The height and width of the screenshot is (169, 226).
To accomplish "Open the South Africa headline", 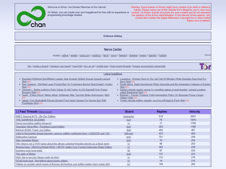I will pyautogui.click(x=165, y=84).
